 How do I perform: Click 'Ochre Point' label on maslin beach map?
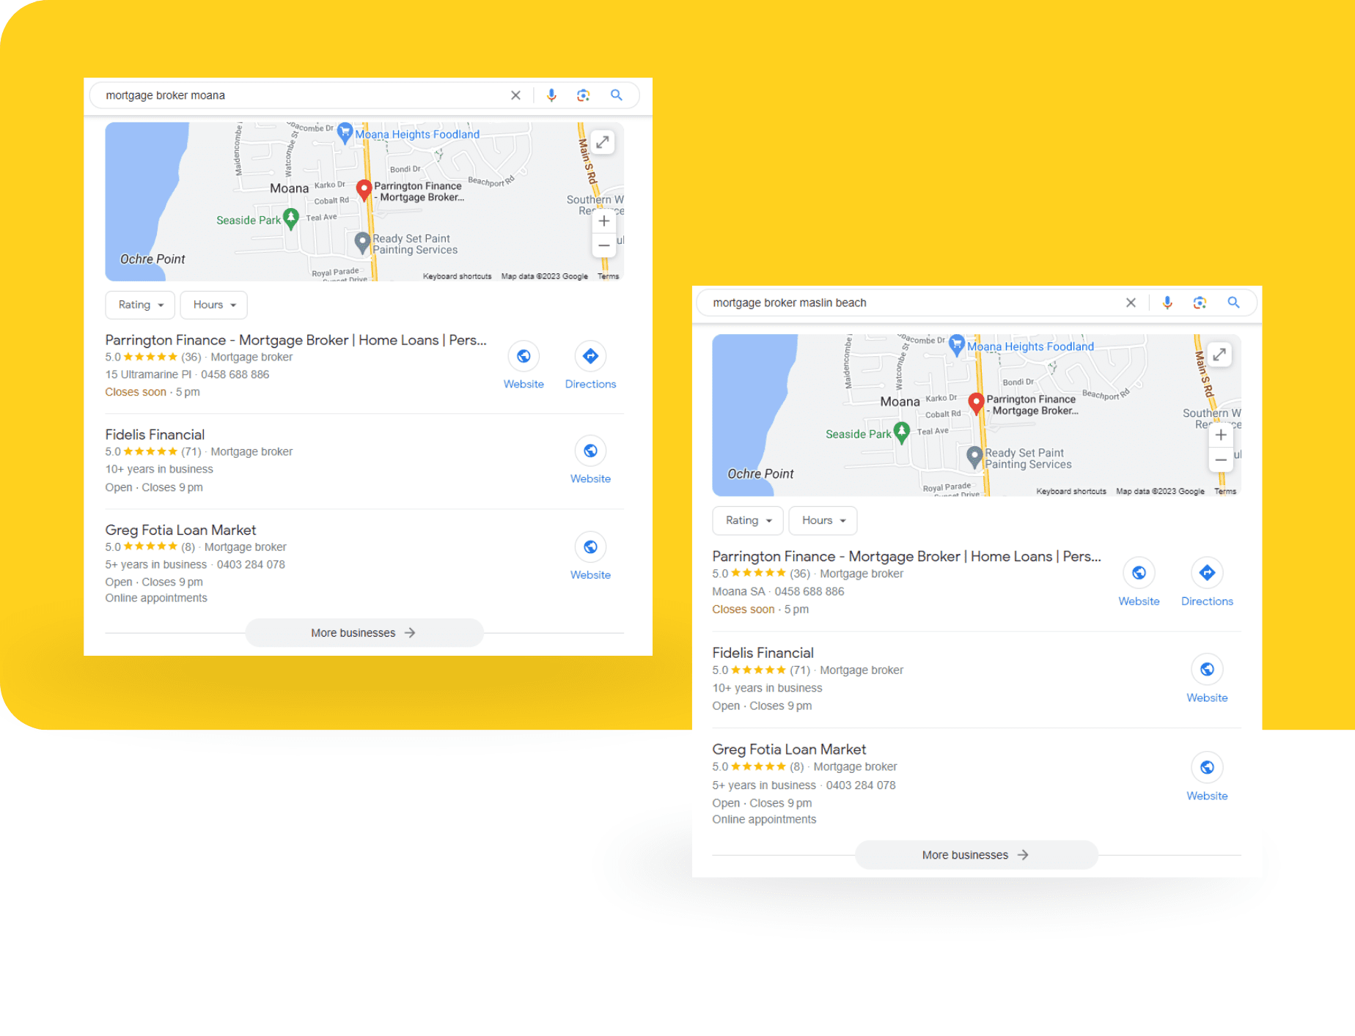coord(760,473)
